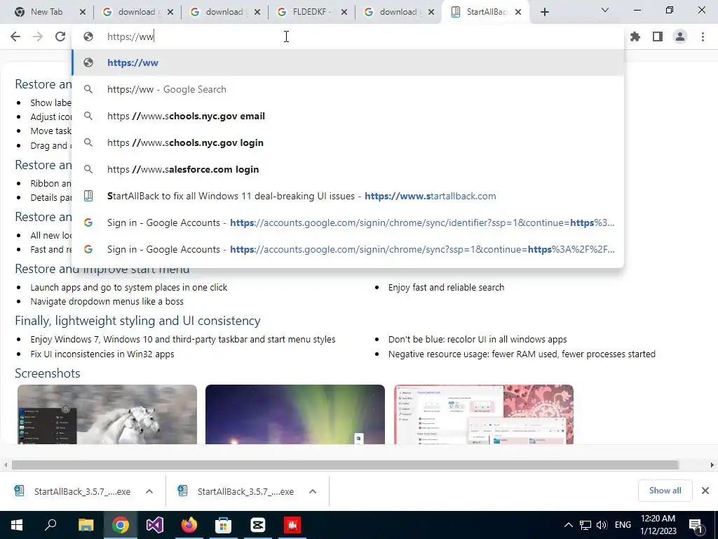Click the horizontal page scrollbar
The height and width of the screenshot is (539, 718).
(345, 465)
